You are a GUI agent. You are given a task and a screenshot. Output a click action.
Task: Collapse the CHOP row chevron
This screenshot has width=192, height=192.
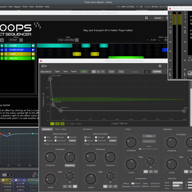pyautogui.click(x=2, y=46)
